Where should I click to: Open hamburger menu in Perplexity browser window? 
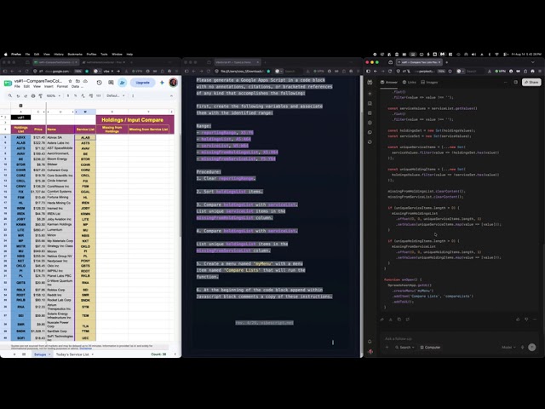(x=540, y=72)
